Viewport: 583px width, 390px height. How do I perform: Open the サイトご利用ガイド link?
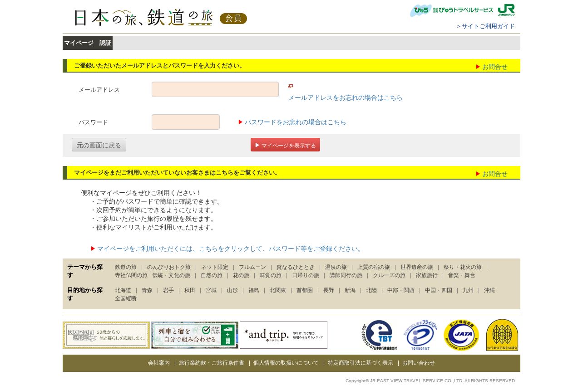(x=486, y=26)
